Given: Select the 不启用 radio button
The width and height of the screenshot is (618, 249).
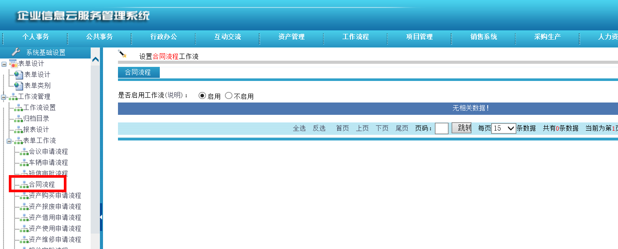Looking at the screenshot, I should (228, 95).
